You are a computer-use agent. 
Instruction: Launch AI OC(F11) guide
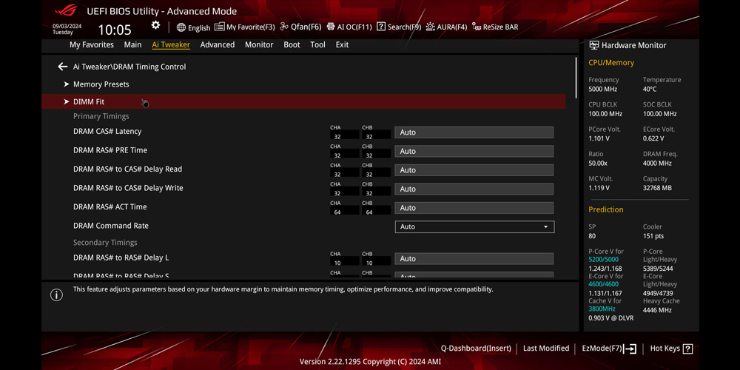coord(349,27)
